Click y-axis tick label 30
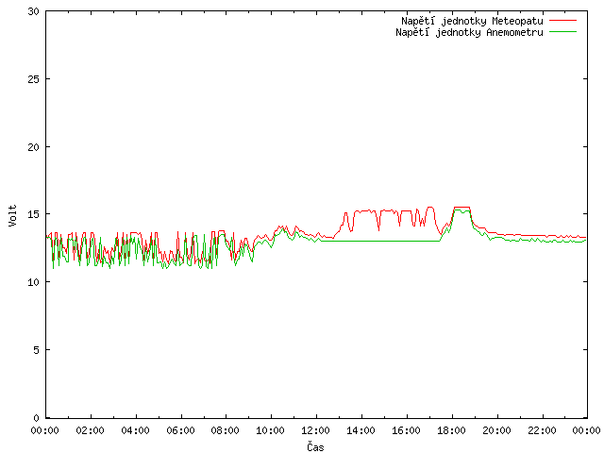 [34, 11]
